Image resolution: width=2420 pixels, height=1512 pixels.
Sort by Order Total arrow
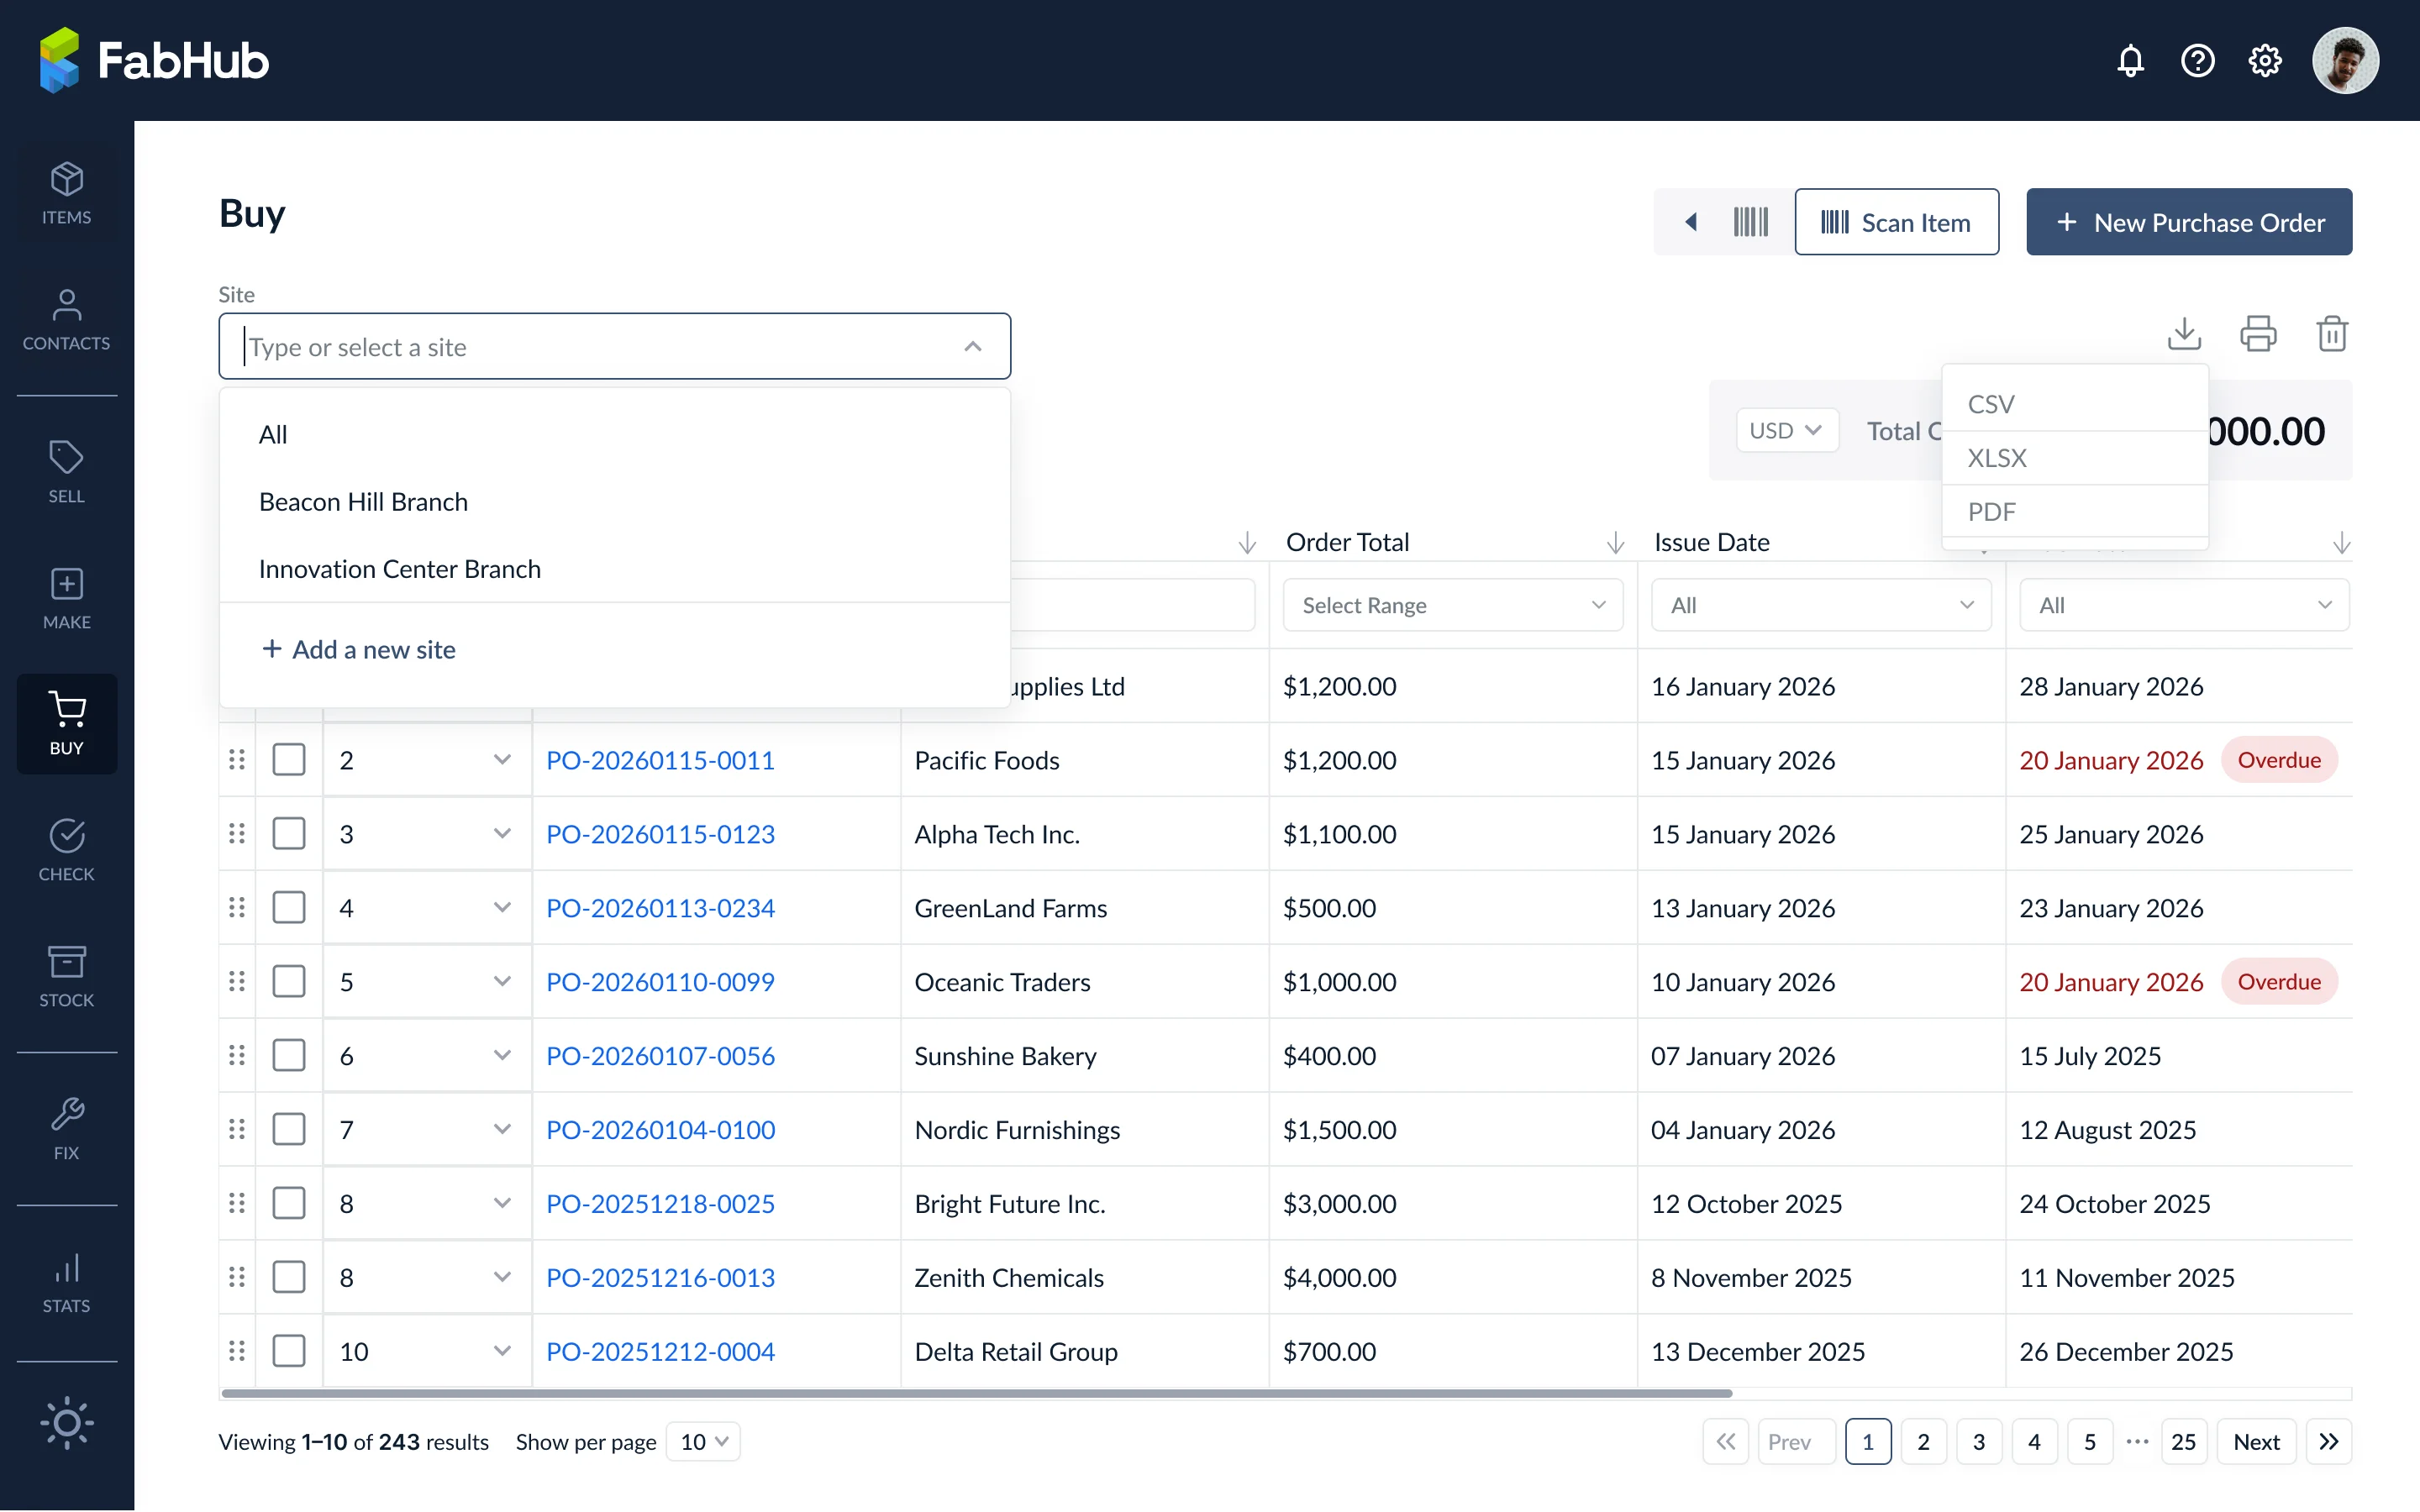tap(1615, 543)
